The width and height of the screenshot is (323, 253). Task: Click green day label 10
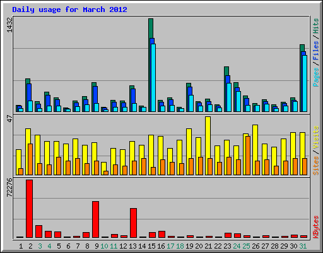pyautogui.click(x=104, y=246)
